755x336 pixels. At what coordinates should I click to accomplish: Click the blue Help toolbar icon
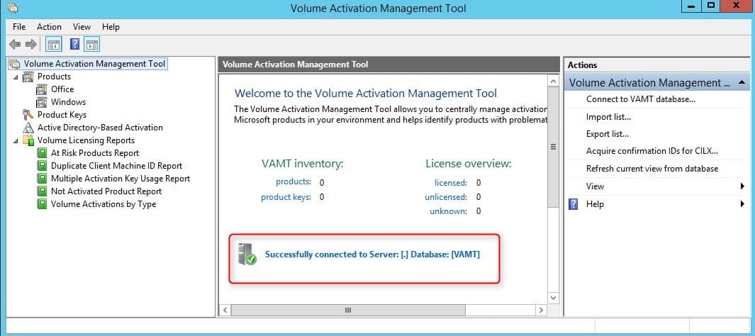point(74,45)
